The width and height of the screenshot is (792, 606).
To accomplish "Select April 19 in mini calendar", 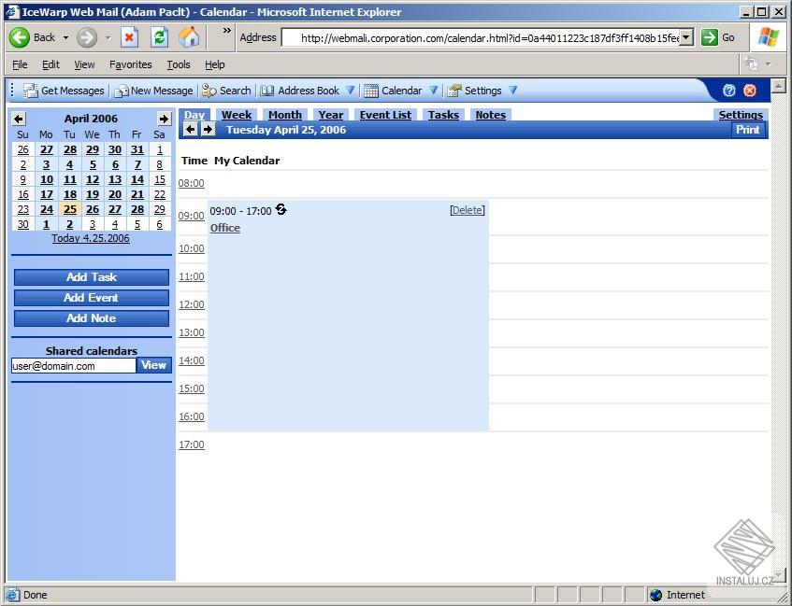I will pyautogui.click(x=93, y=194).
